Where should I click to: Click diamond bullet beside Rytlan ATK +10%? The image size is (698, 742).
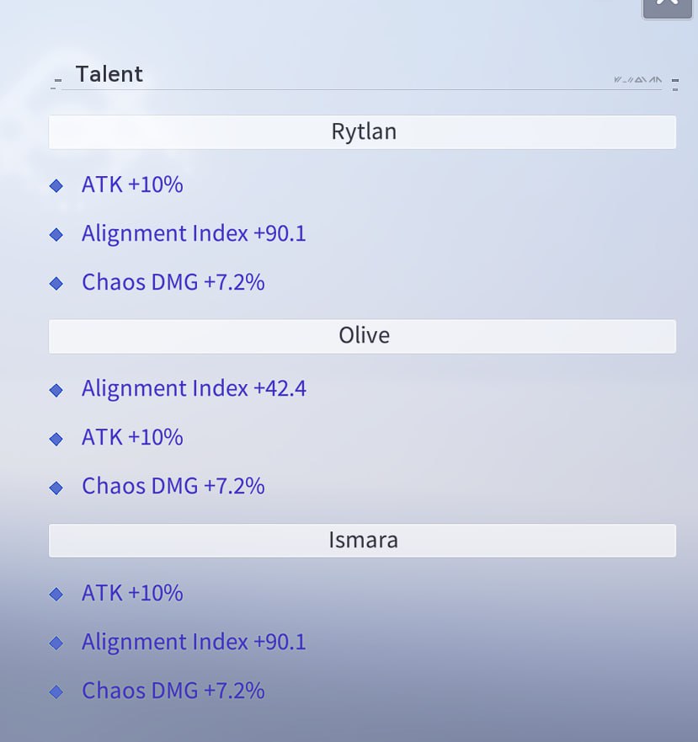click(56, 185)
